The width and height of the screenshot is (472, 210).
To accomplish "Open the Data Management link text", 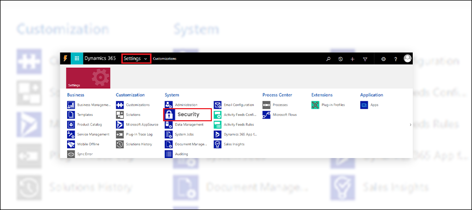I will tap(189, 124).
